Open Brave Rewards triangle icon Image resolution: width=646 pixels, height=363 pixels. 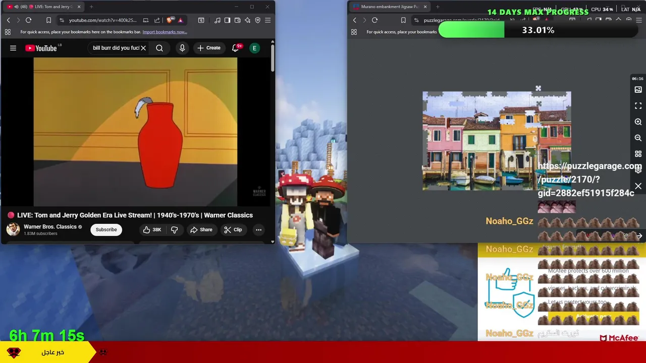180,20
